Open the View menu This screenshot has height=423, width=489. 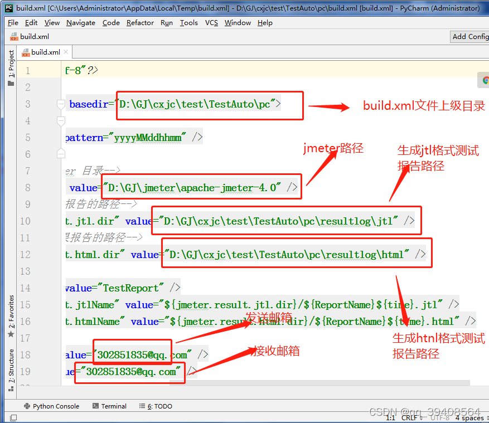pyautogui.click(x=52, y=23)
